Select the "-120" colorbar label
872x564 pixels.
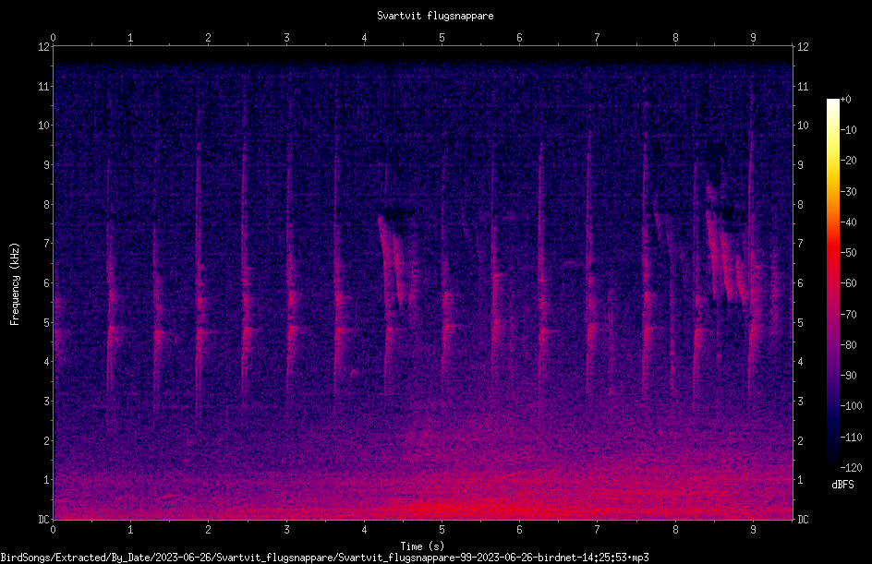(x=852, y=468)
